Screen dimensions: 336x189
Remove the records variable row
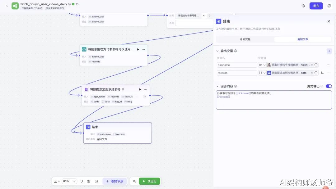(x=329, y=73)
